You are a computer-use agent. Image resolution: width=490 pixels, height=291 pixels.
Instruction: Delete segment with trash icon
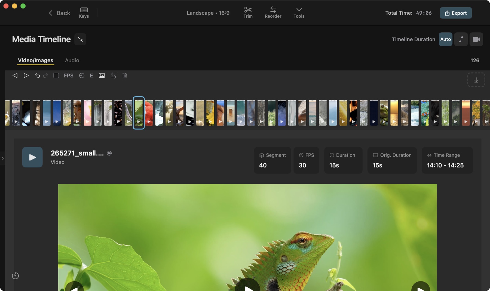pos(125,75)
